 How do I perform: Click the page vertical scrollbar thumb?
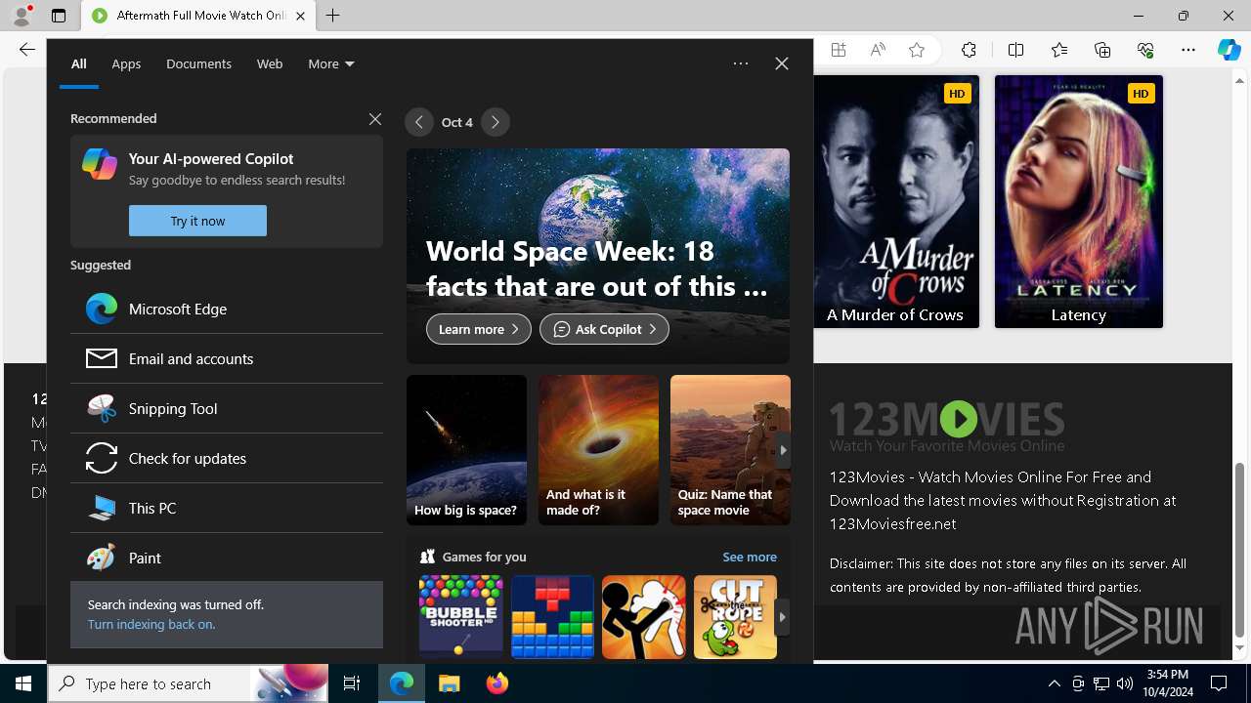1240,551
